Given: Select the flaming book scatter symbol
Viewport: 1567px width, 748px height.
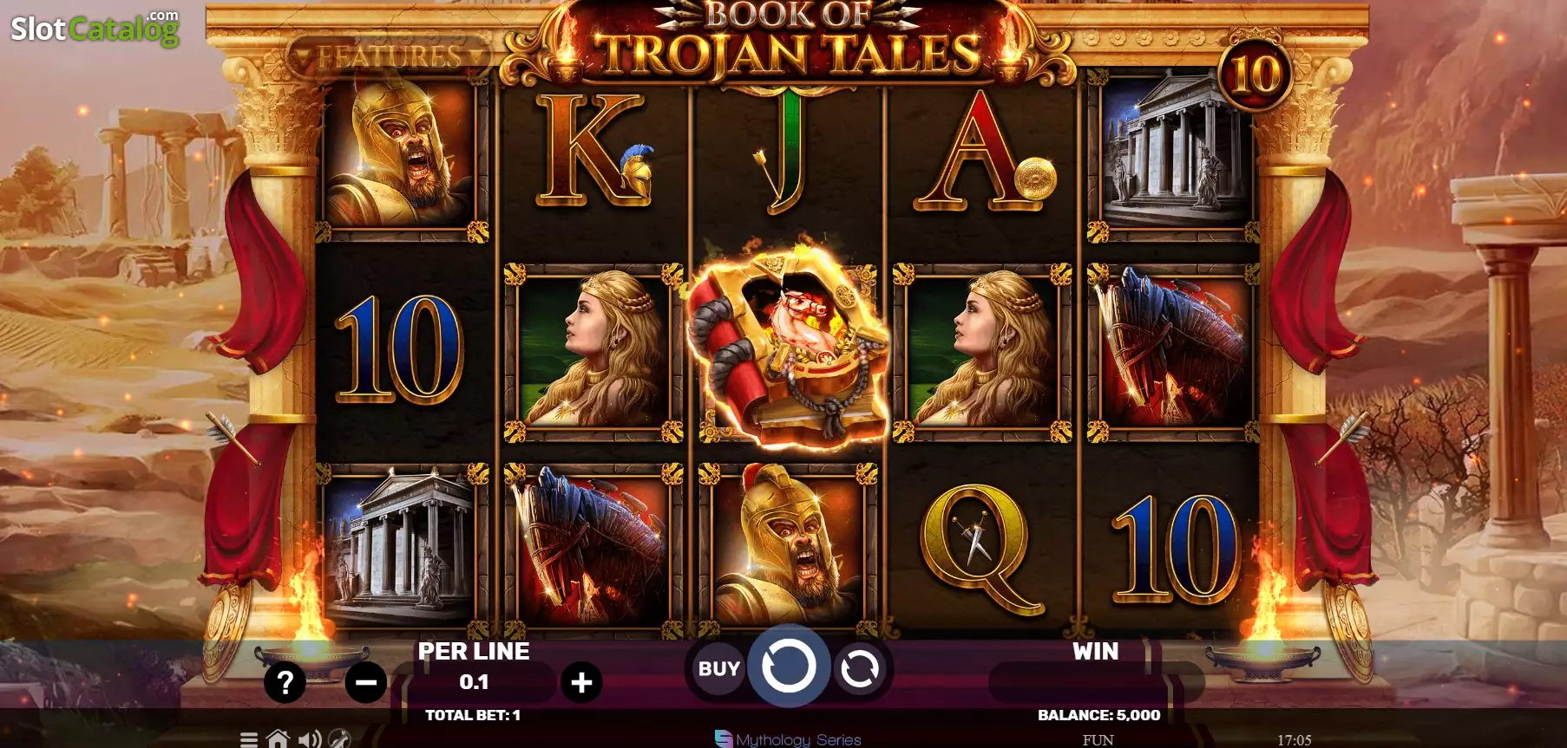Looking at the screenshot, I should (789, 343).
